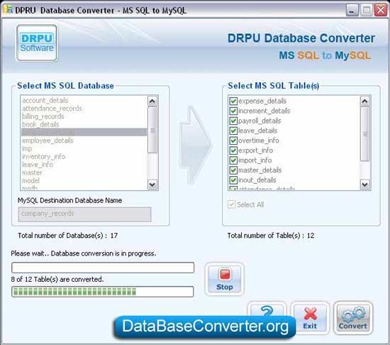The height and width of the screenshot is (345, 390).
Task: Uncheck the inout_details table
Action: point(233,180)
